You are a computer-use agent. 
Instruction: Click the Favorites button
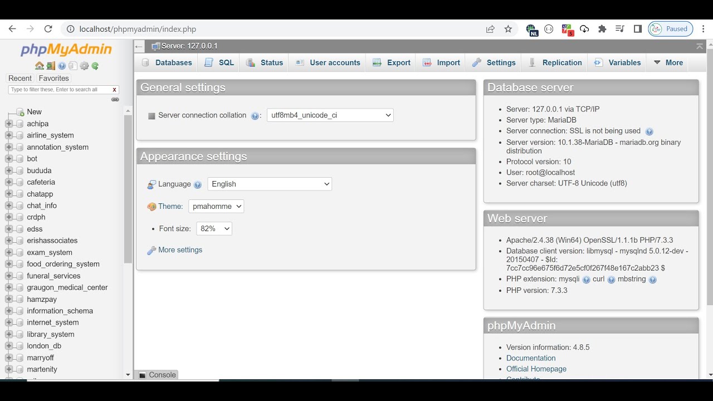(53, 79)
